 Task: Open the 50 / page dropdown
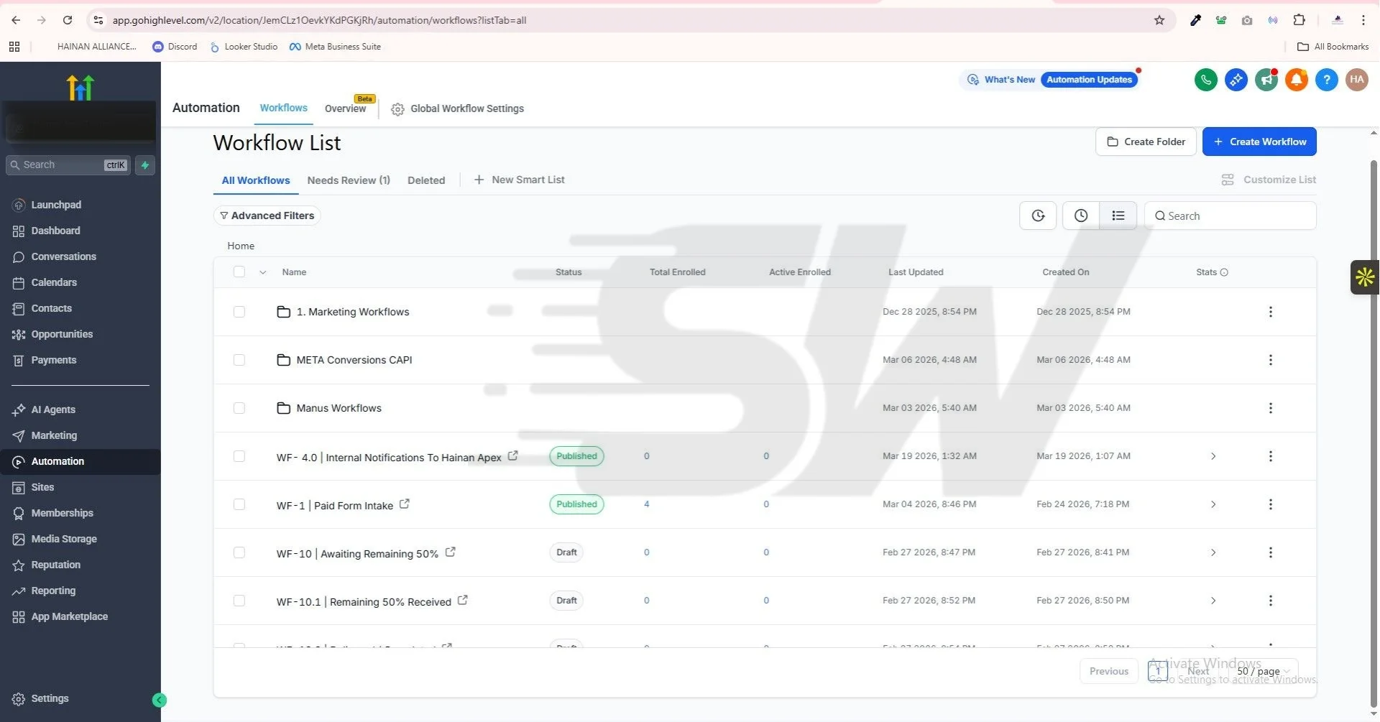pyautogui.click(x=1263, y=671)
